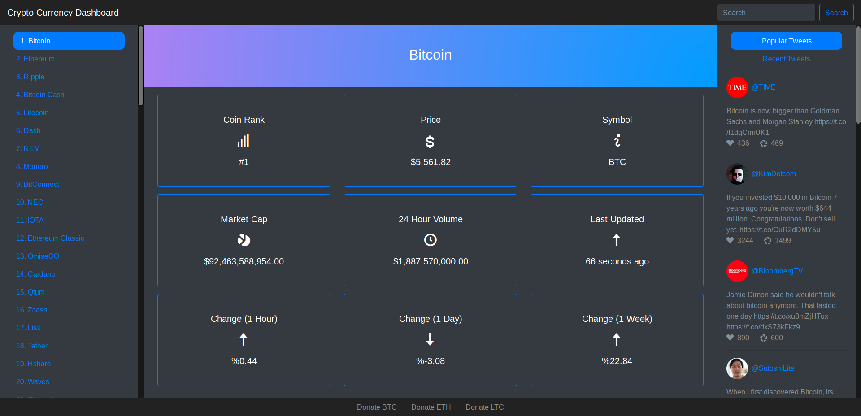Open 18. Tether coin entry

point(32,346)
